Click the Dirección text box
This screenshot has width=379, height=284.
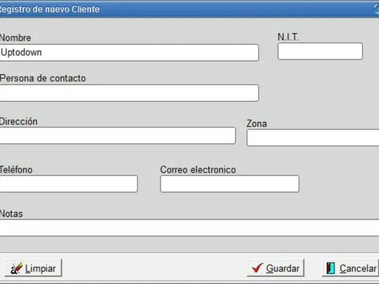point(117,135)
